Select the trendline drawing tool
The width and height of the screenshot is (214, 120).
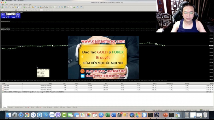click(x=13, y=10)
